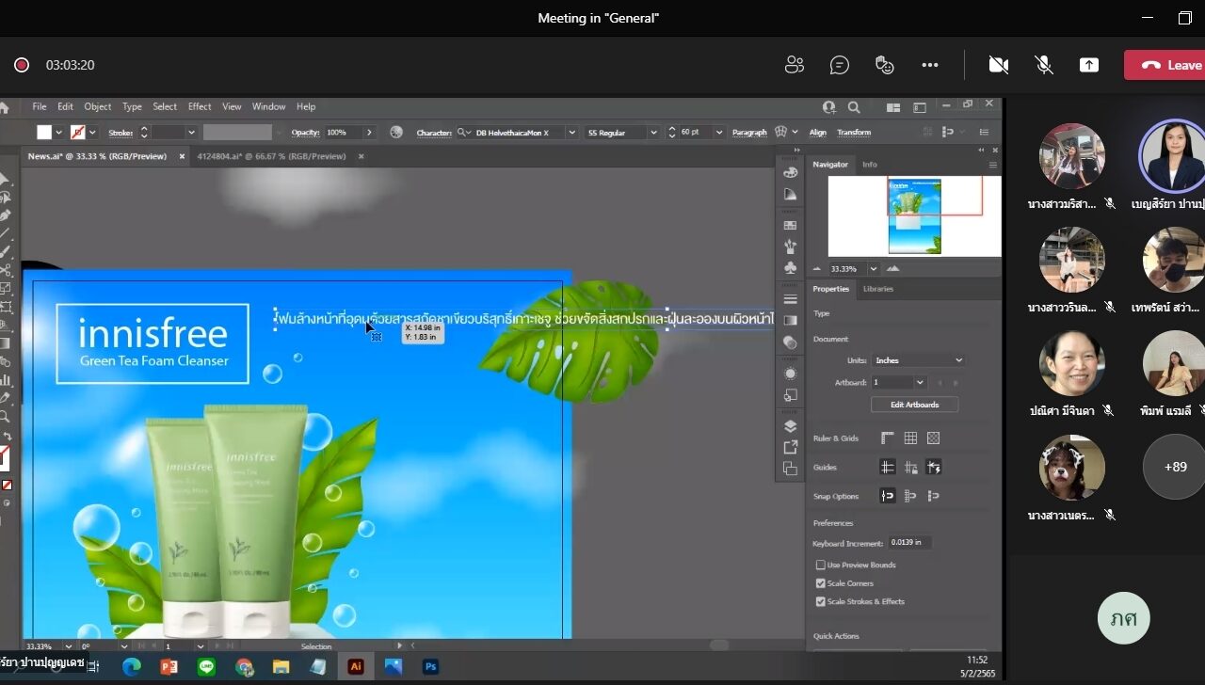
Task: Open the Artboards panel icon
Action: pos(791,469)
